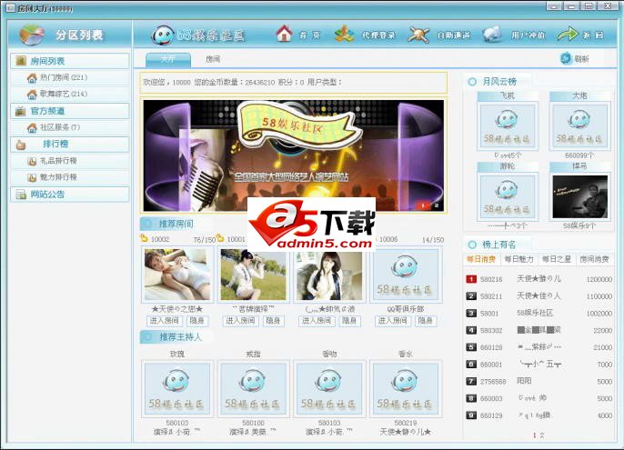Click the 58娱乐社区 promotional banner image

293,155
